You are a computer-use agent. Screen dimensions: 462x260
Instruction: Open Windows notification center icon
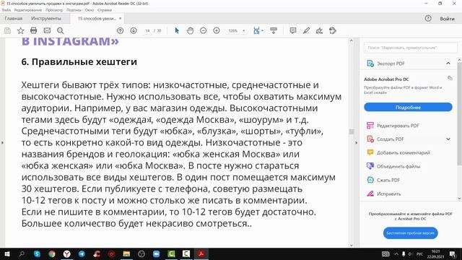[x=453, y=253]
